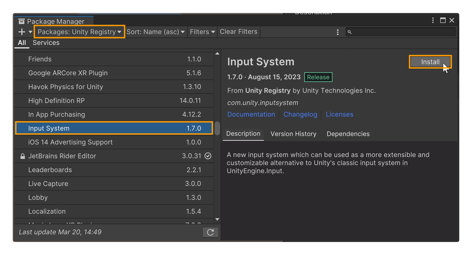Screen dimensions: 472x255
Task: Expand the Filters dropdown
Action: pos(202,32)
